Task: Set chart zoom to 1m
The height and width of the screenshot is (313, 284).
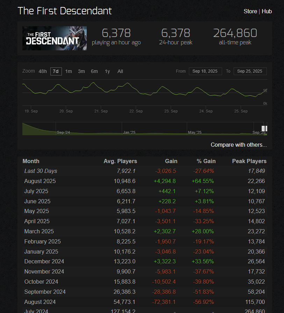Action: [x=69, y=71]
